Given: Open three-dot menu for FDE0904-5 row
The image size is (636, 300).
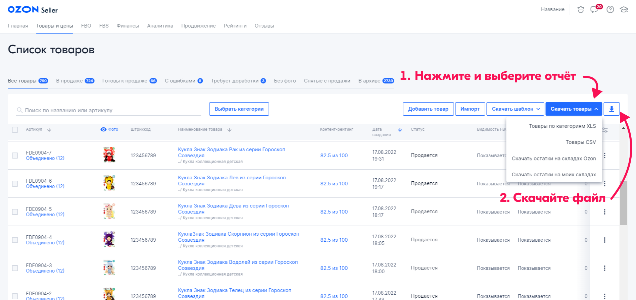Looking at the screenshot, I should [604, 212].
